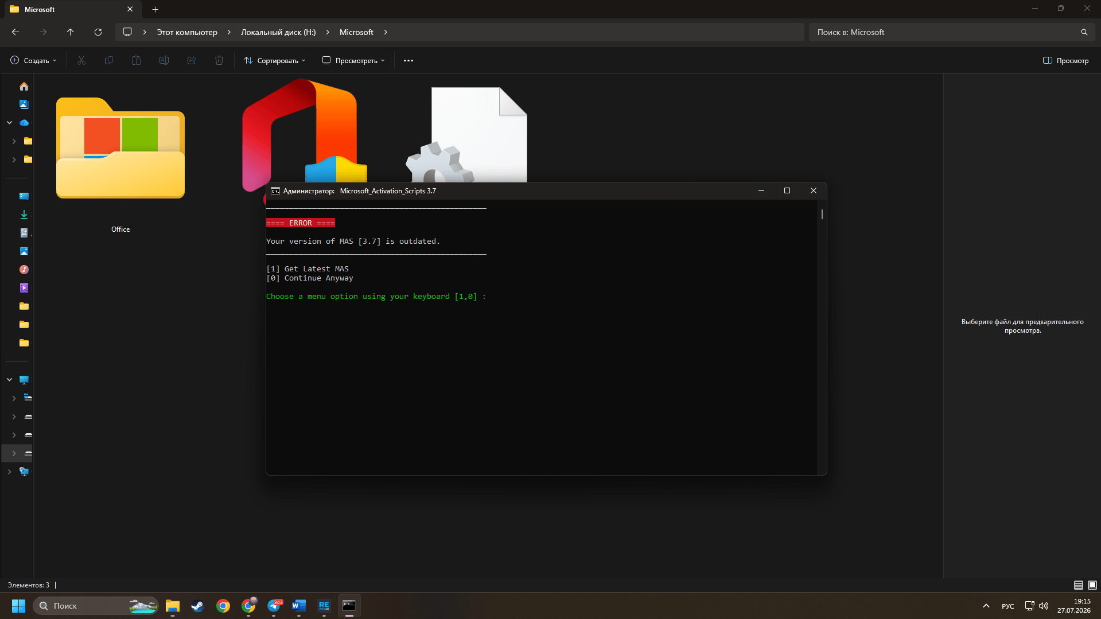
Task: Click the Cut scissors icon in toolbar
Action: (81, 60)
